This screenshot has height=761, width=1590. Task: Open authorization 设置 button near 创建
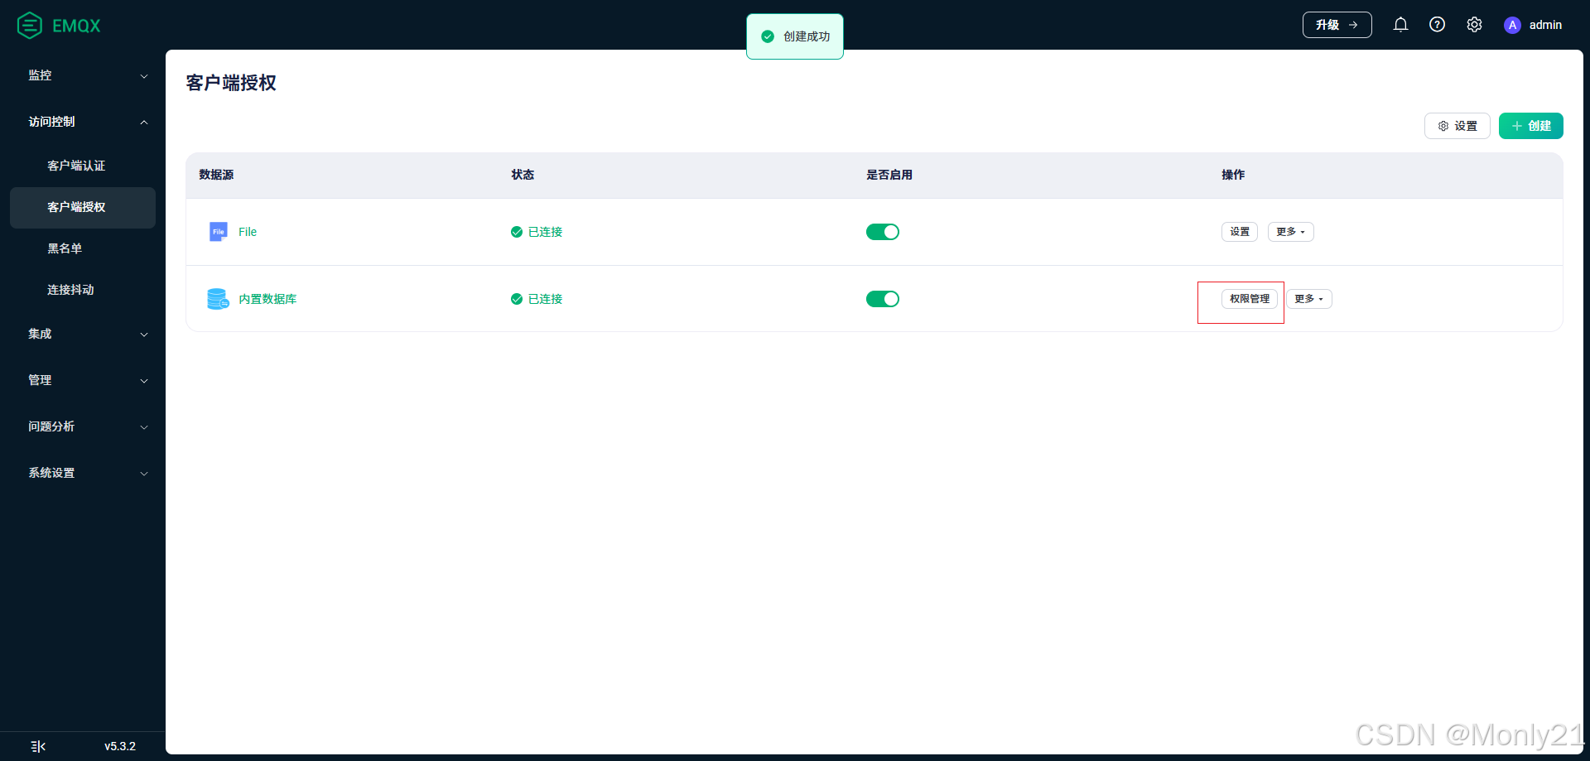1457,126
